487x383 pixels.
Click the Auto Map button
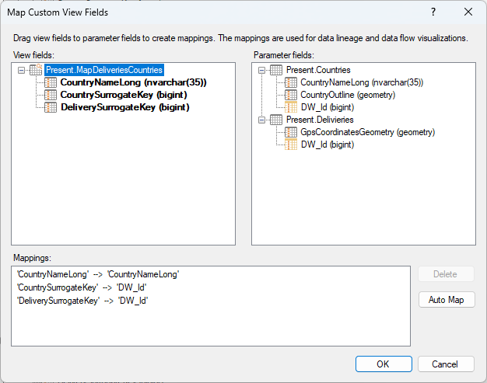point(447,300)
